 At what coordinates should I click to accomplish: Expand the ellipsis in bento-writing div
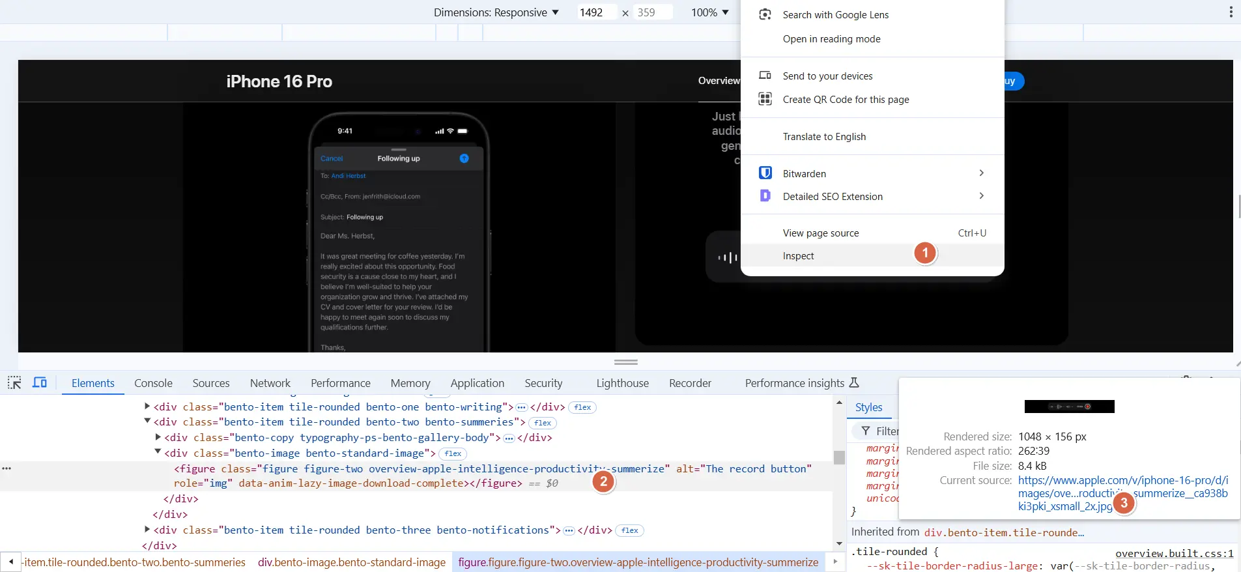(x=521, y=407)
